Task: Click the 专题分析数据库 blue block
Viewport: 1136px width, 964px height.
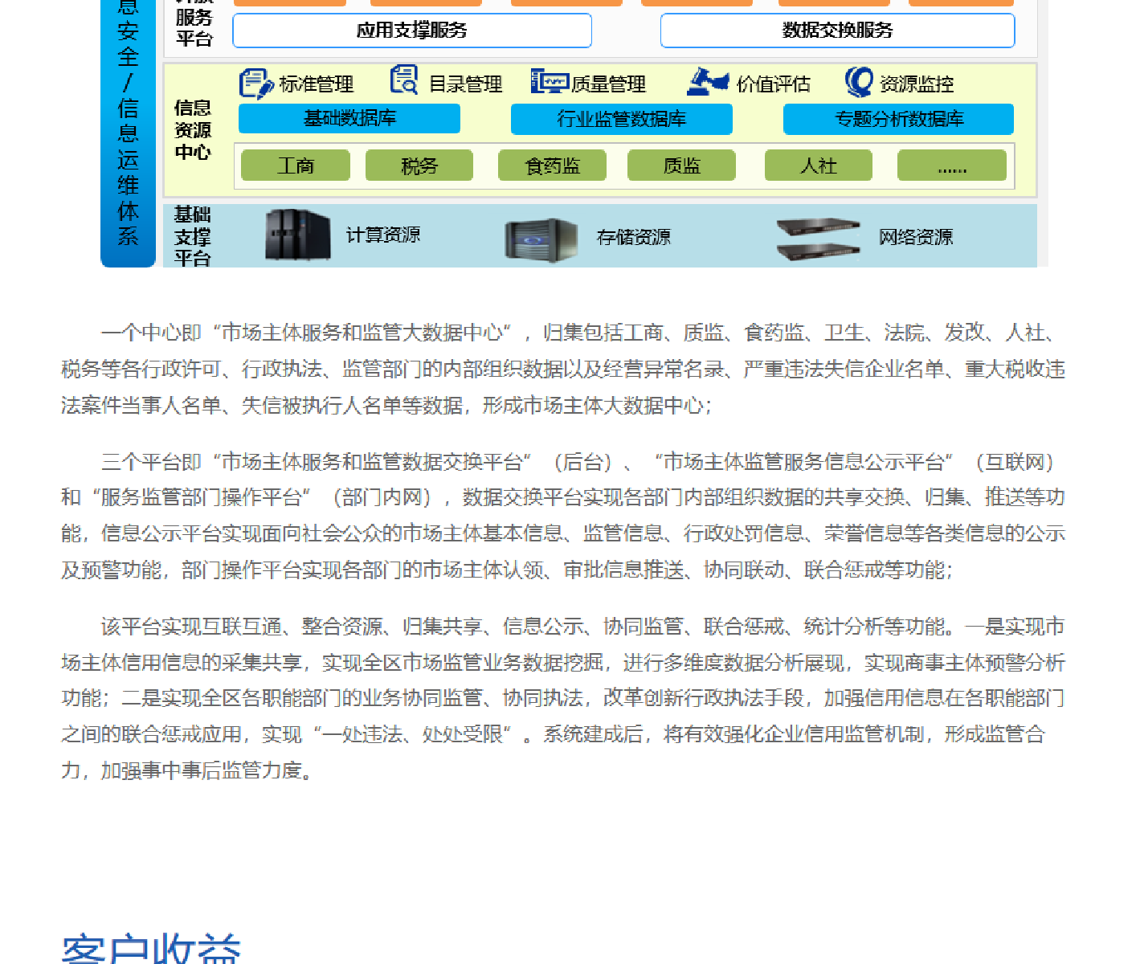Action: pos(898,119)
